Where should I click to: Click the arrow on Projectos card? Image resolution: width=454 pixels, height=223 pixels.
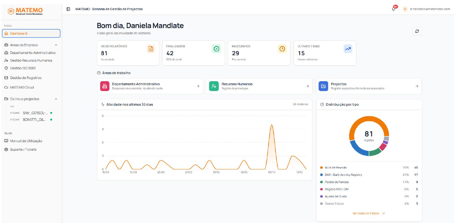coord(417,86)
